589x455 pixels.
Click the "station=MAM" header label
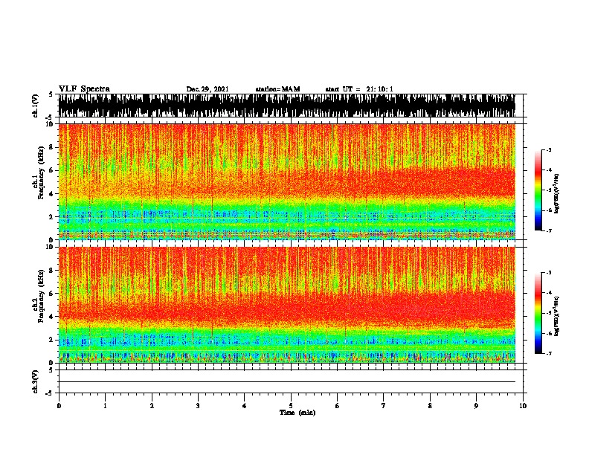click(x=277, y=89)
